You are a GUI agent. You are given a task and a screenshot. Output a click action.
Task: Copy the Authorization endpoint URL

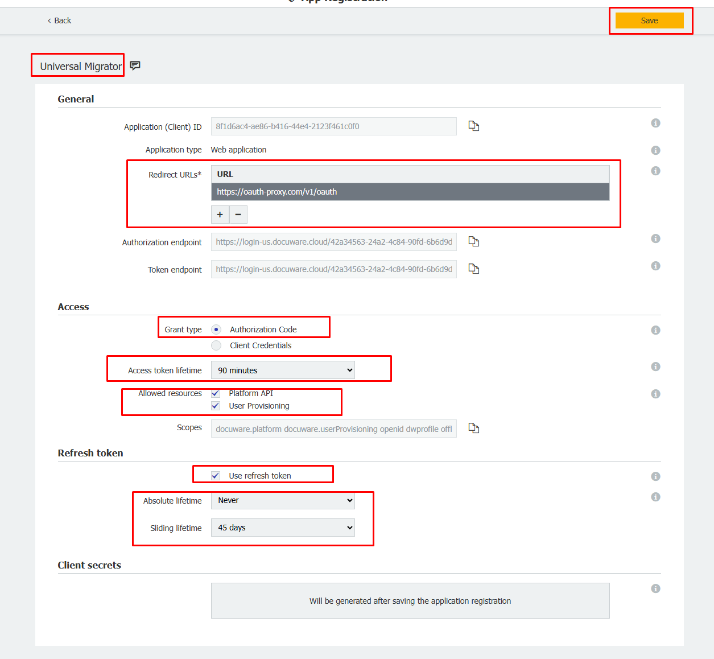[473, 241]
